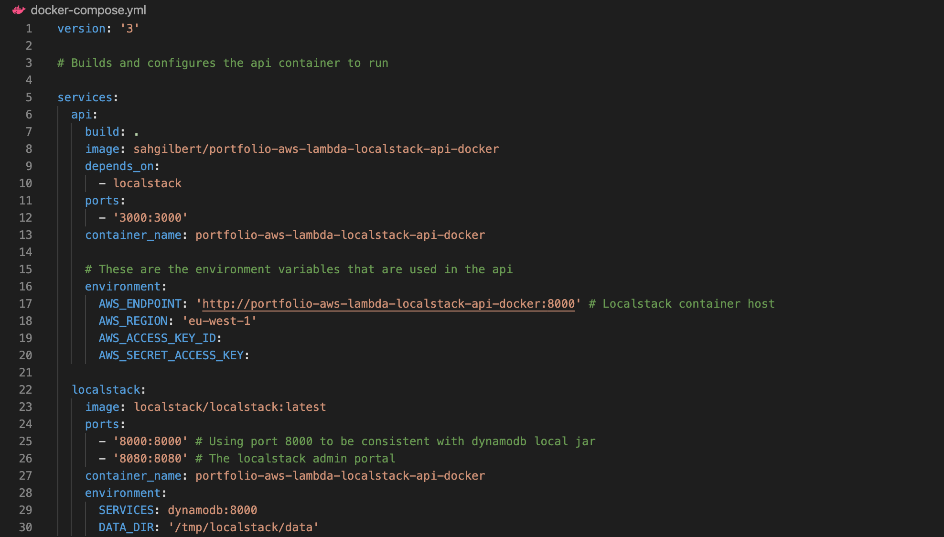
Task: Click the comment about environment variables on line 15
Action: 299,269
